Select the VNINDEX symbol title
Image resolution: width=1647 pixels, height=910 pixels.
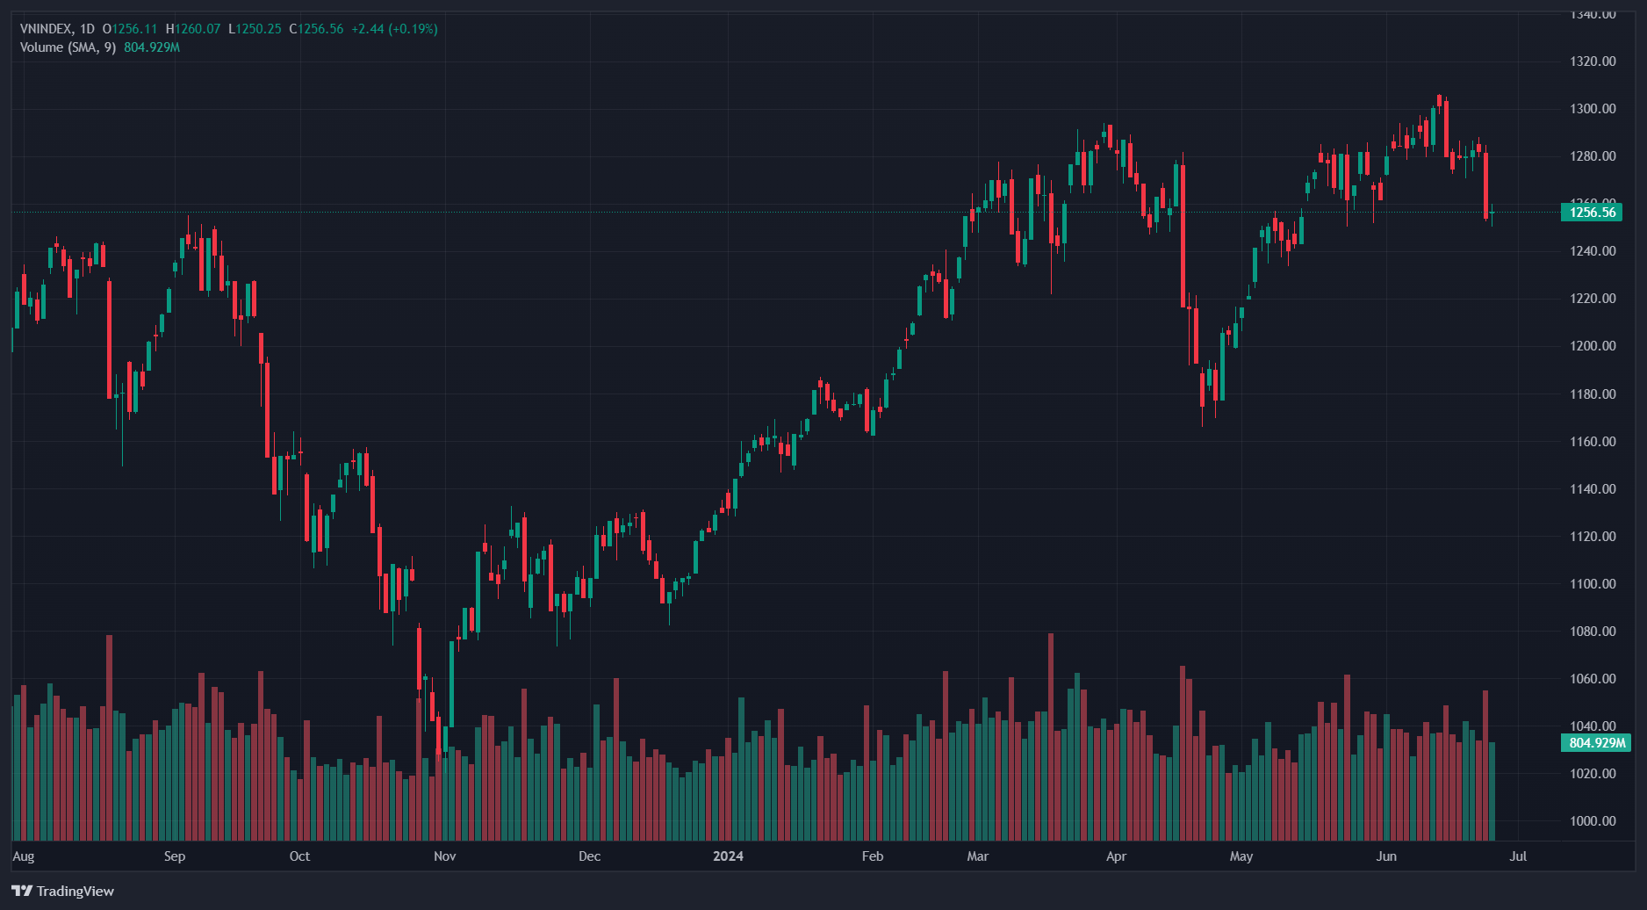click(x=47, y=29)
